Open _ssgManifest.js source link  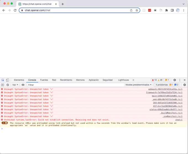click(x=172, y=116)
